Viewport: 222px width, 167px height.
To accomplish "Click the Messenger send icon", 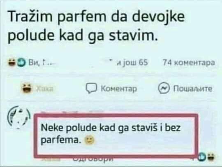I will click(164, 88).
